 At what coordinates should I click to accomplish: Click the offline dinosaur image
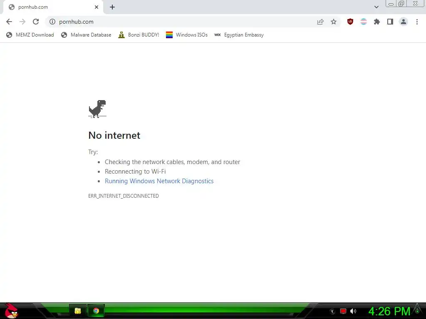coord(97,109)
